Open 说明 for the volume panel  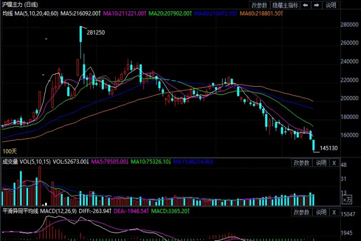pos(321,162)
